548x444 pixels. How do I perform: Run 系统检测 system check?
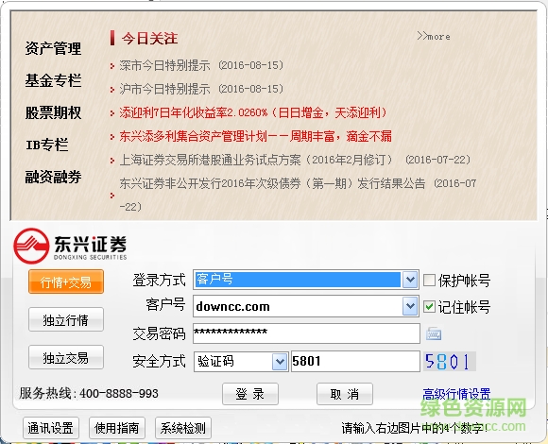tap(183, 428)
